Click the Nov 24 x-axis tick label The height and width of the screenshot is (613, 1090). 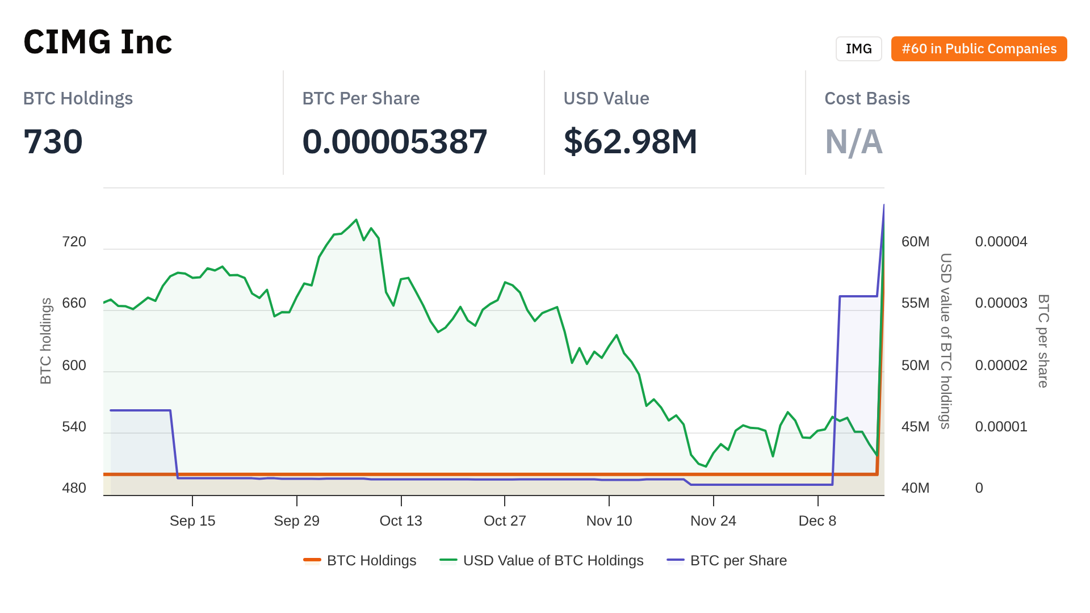pyautogui.click(x=713, y=520)
